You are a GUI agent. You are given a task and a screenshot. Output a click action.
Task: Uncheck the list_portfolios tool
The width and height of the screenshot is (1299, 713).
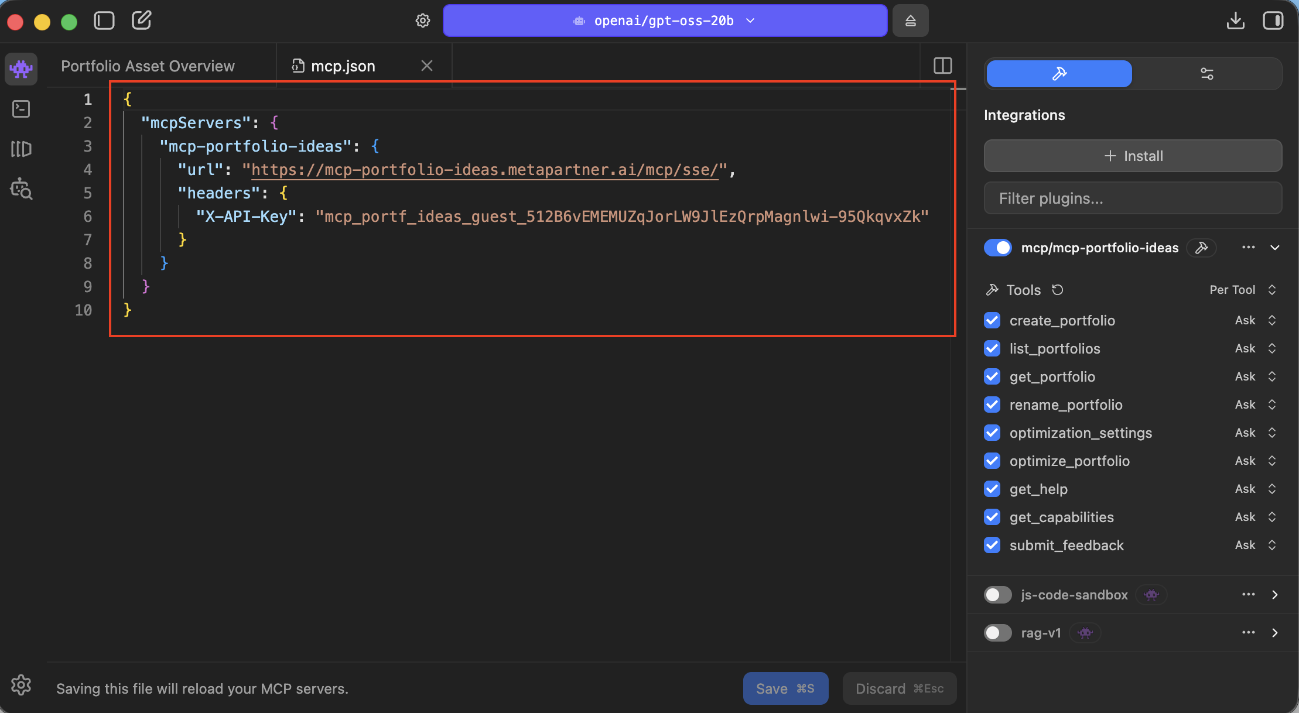[x=992, y=348]
